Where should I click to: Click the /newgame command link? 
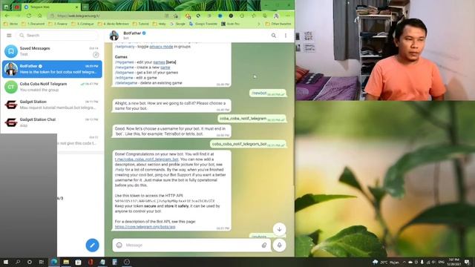point(124,67)
